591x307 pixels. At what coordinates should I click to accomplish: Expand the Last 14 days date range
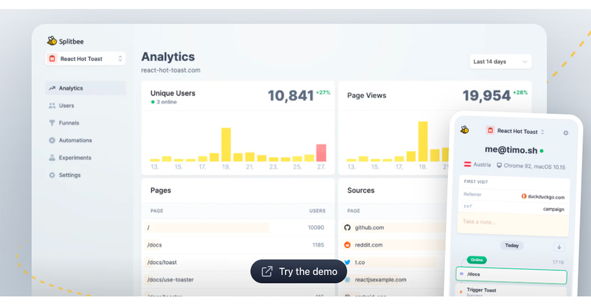coord(500,62)
